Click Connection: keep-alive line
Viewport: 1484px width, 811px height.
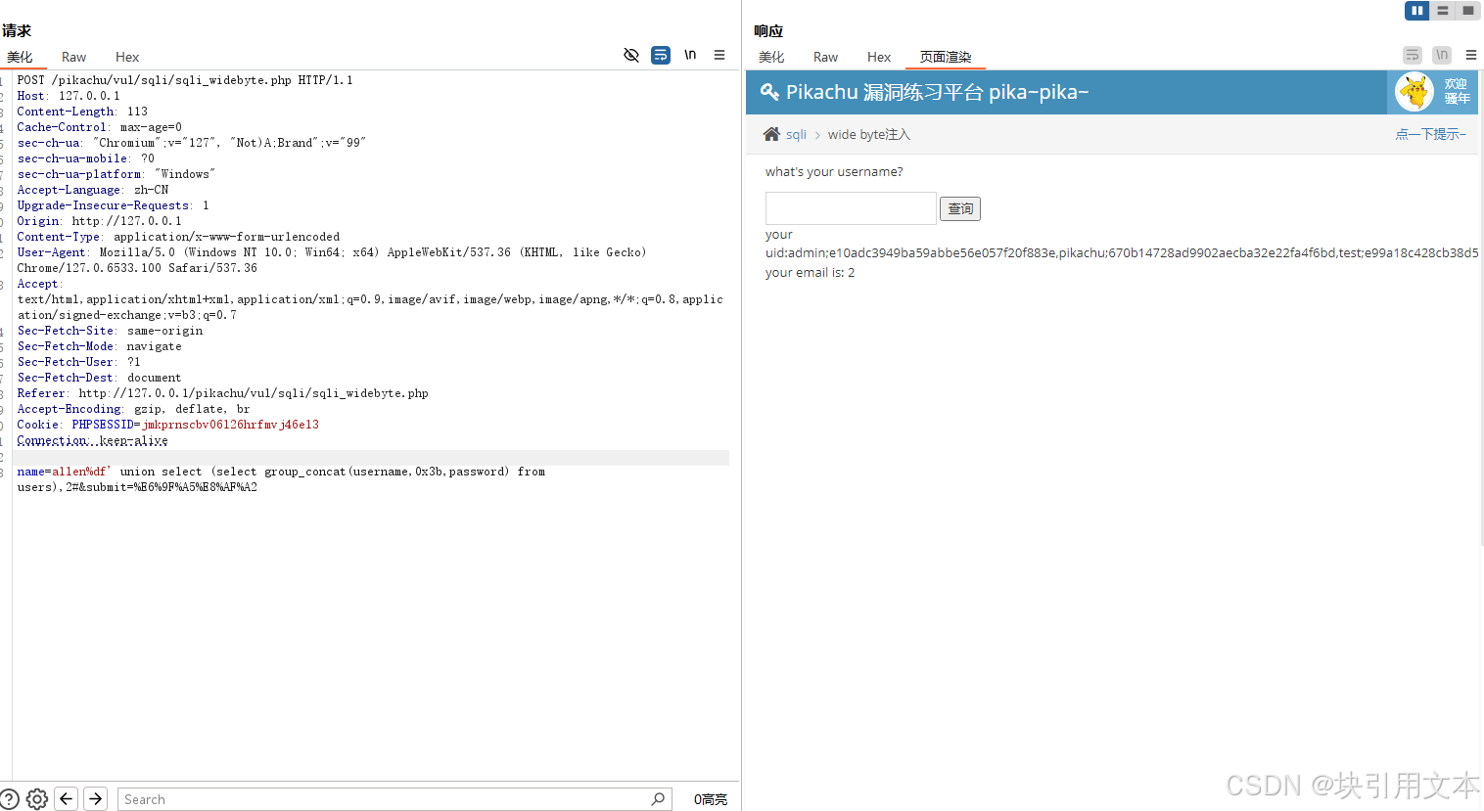click(92, 440)
